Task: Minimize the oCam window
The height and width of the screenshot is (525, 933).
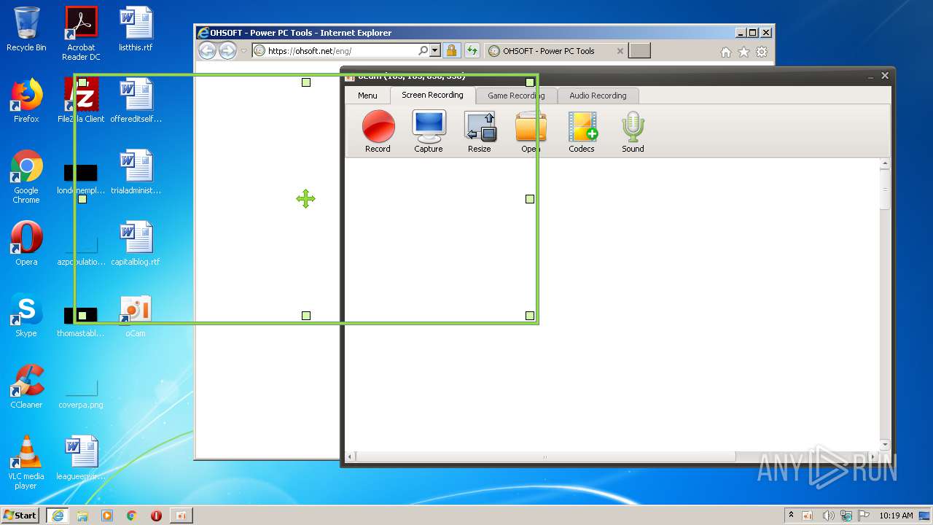Action: (870, 76)
